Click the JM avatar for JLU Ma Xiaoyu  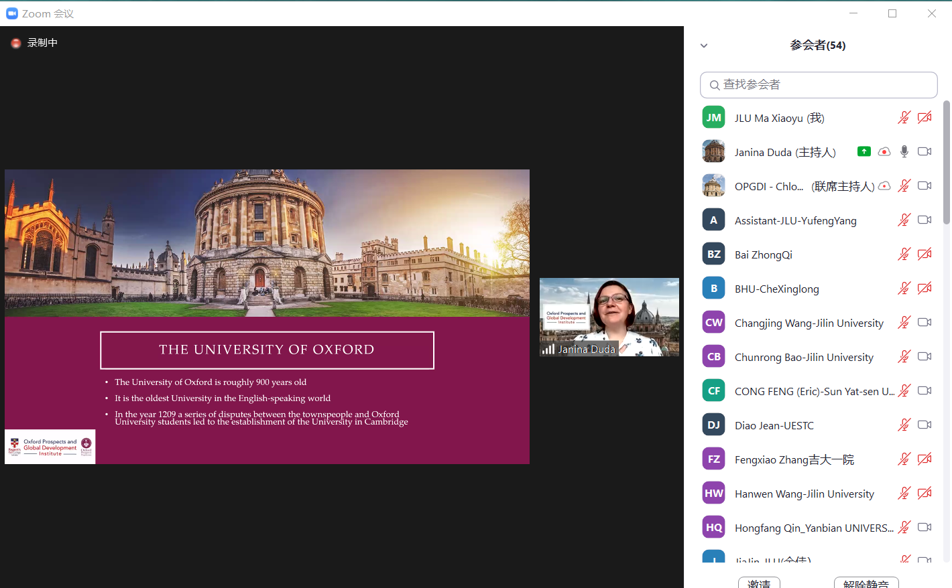[713, 117]
